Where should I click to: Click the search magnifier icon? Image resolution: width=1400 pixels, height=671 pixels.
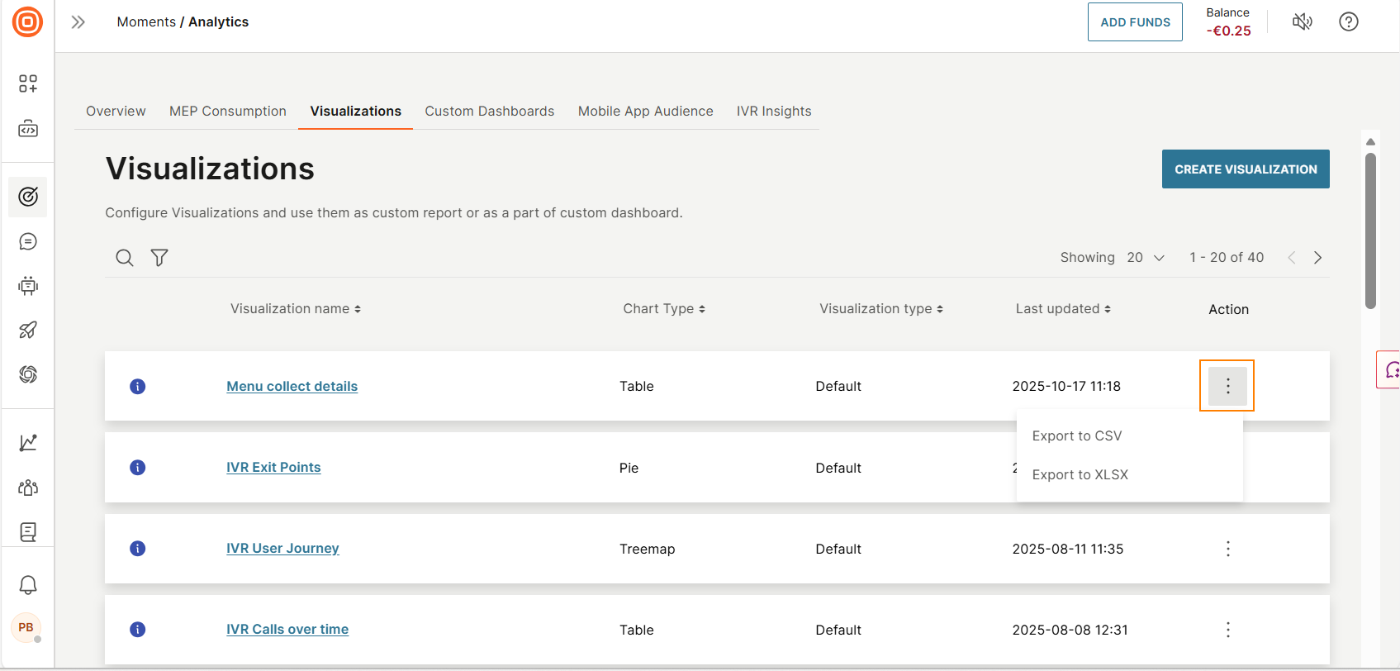125,258
